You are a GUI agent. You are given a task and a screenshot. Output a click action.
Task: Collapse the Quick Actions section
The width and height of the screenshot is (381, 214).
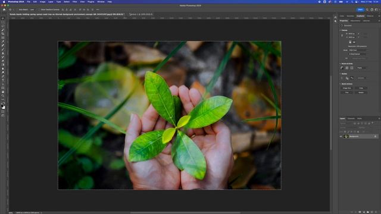click(x=340, y=84)
